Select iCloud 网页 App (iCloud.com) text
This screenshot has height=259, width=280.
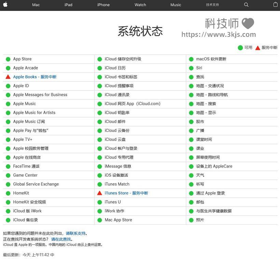click(132, 104)
